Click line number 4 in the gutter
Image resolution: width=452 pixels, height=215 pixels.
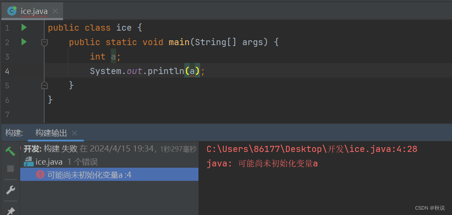(7, 71)
